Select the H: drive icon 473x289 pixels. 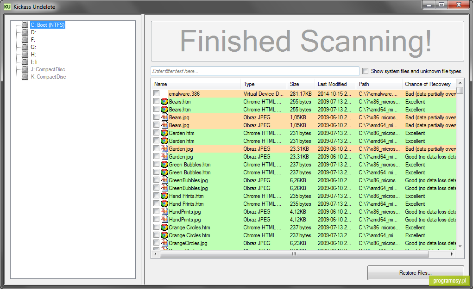[x=25, y=55]
